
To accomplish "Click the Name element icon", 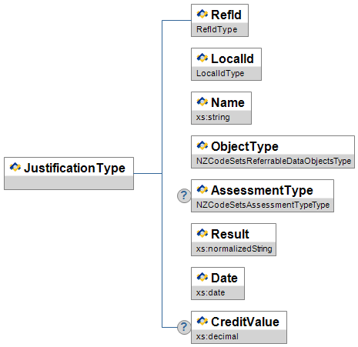I will (x=202, y=102).
